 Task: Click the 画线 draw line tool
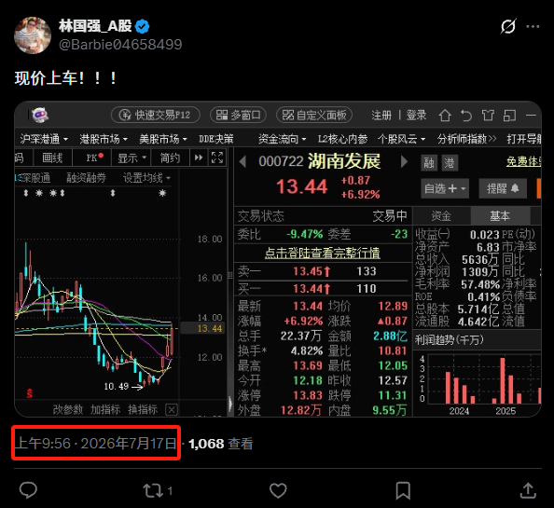click(52, 158)
